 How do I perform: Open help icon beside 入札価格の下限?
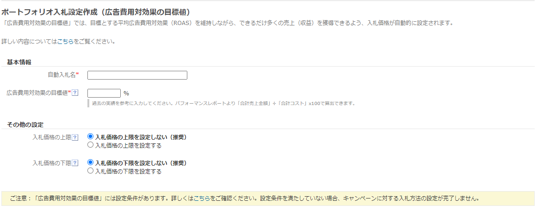pos(75,163)
